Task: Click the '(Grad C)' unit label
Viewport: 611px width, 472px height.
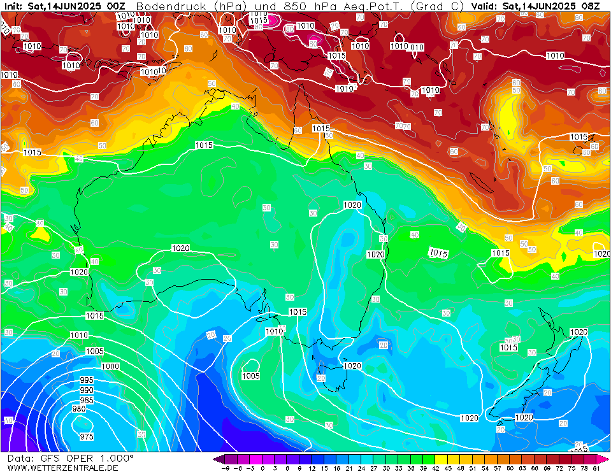Action: point(438,6)
